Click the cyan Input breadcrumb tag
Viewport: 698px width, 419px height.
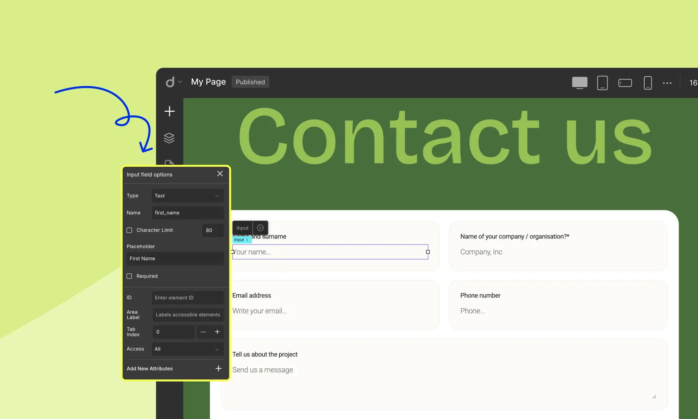click(242, 240)
